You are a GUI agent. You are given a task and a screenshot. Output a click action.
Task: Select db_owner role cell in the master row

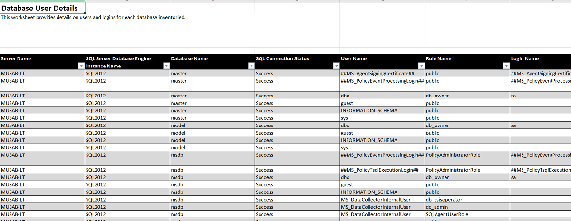(x=467, y=96)
